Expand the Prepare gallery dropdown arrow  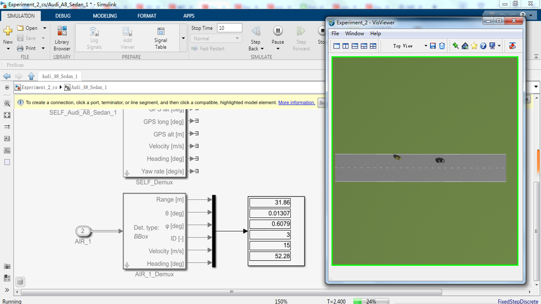[183, 38]
